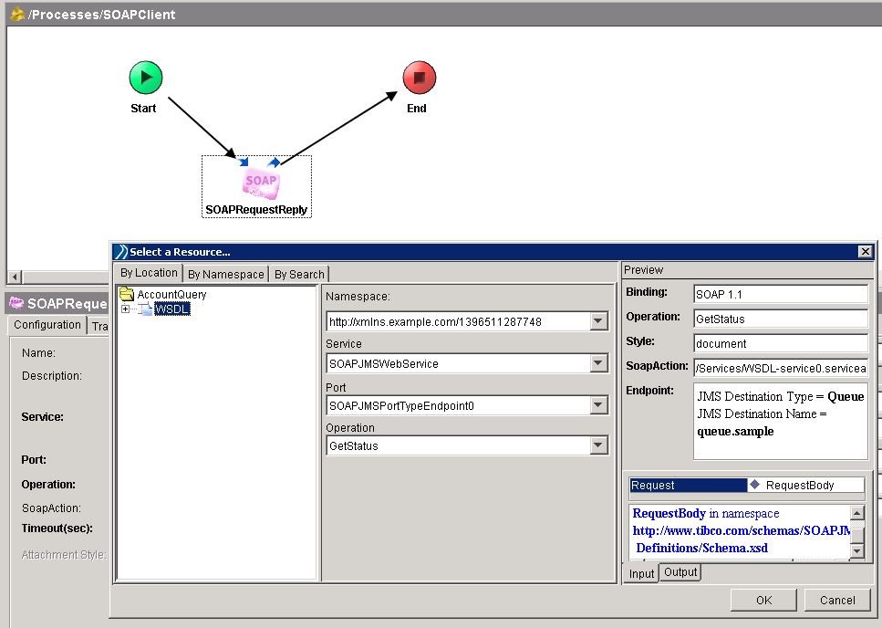Viewport: 882px width, 628px height.
Task: Select the green Start activity icon
Action: click(145, 77)
